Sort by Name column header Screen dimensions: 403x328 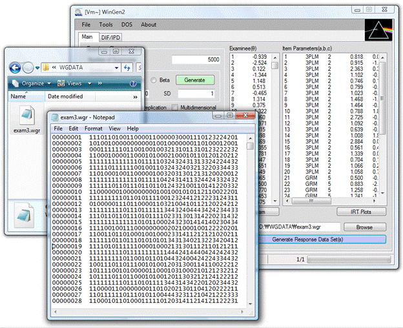26,97
